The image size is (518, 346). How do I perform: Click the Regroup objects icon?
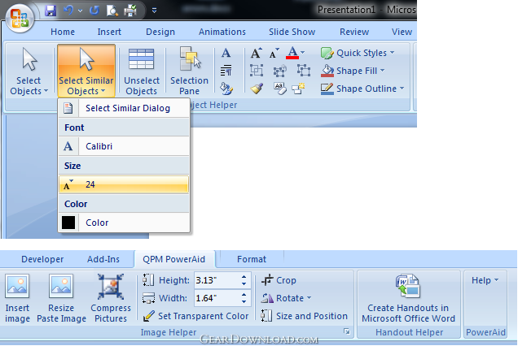pos(280,71)
